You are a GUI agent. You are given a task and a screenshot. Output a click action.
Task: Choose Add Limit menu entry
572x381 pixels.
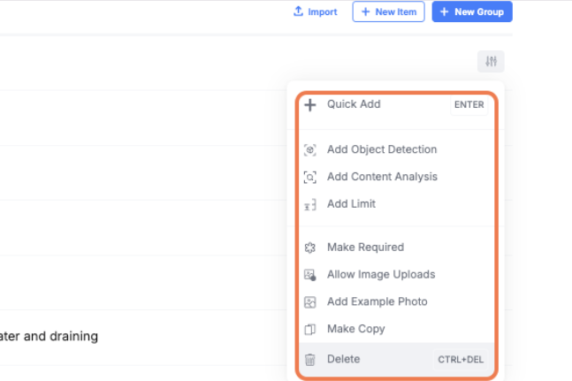[396, 204]
